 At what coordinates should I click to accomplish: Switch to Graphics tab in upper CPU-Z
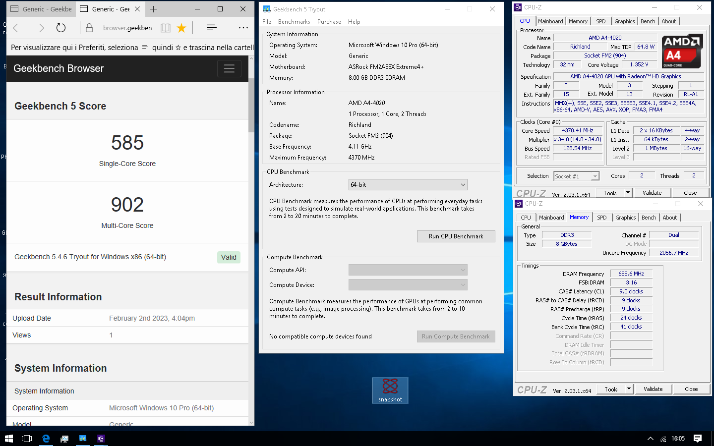[625, 21]
